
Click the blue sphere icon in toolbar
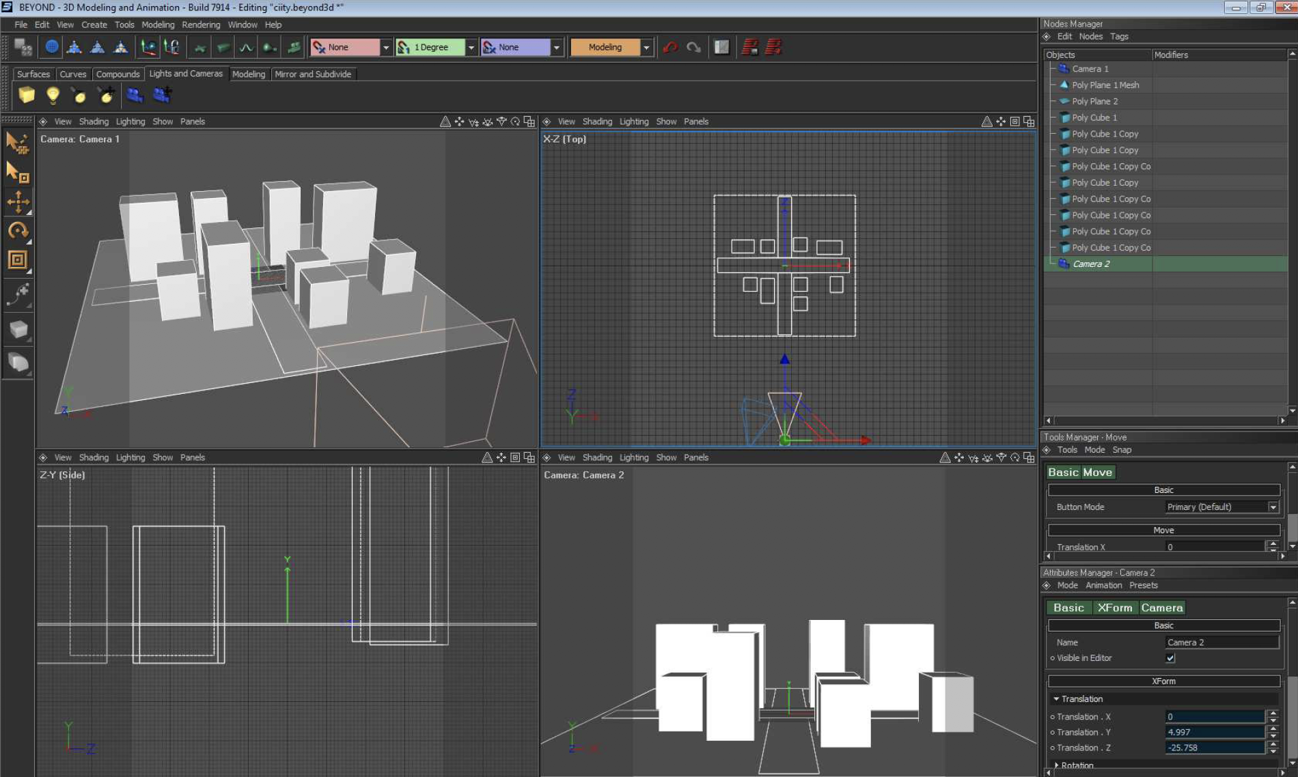[x=51, y=47]
